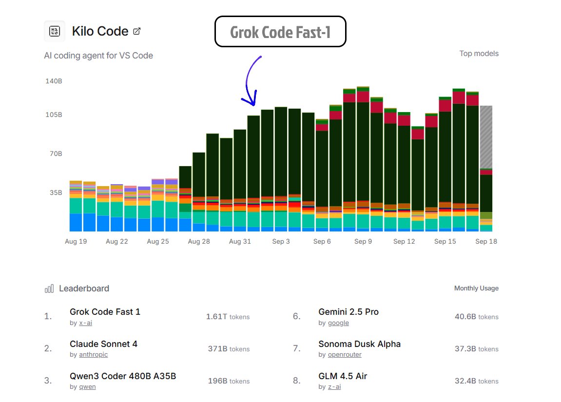Viewport: 561px width, 402px height.
Task: Click the '1.61T tokens' value
Action: (228, 317)
